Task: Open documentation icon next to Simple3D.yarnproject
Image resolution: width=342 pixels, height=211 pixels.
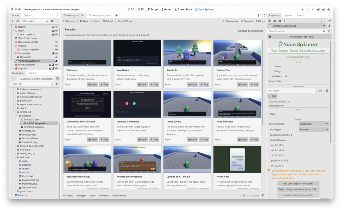Action: (329, 26)
